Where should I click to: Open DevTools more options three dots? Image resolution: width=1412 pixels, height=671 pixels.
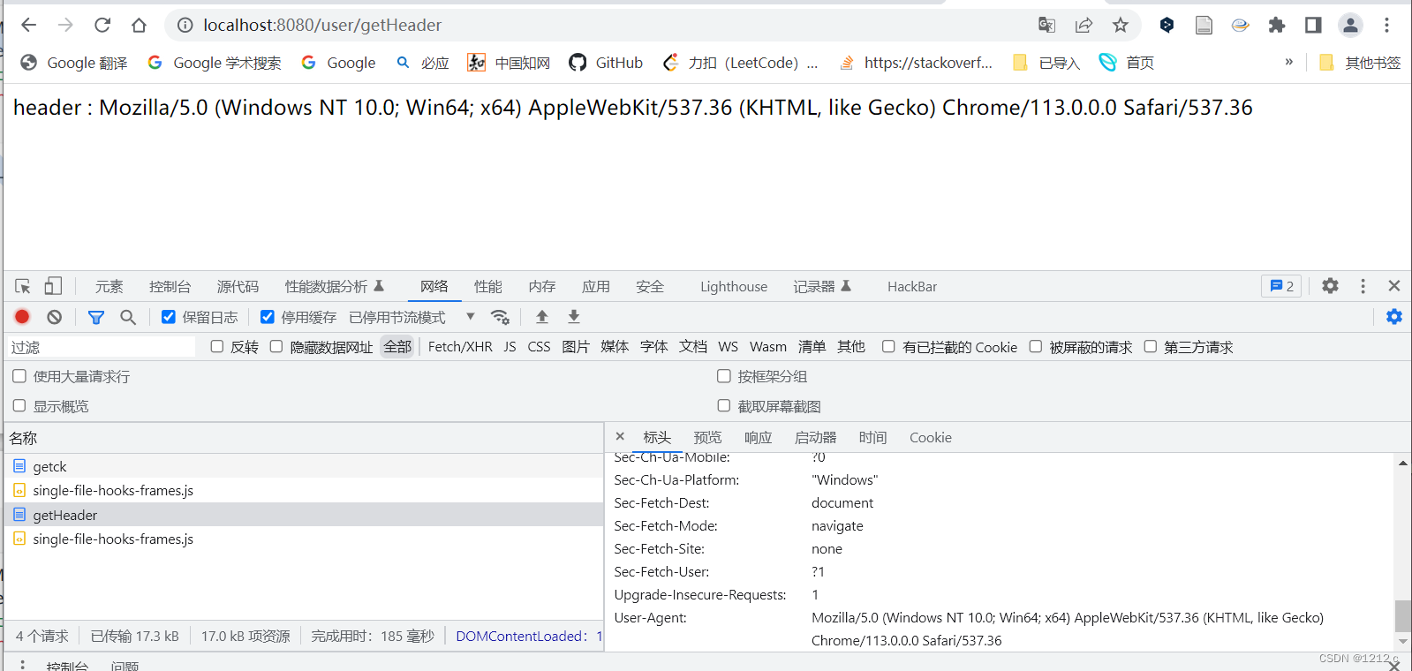point(1363,286)
